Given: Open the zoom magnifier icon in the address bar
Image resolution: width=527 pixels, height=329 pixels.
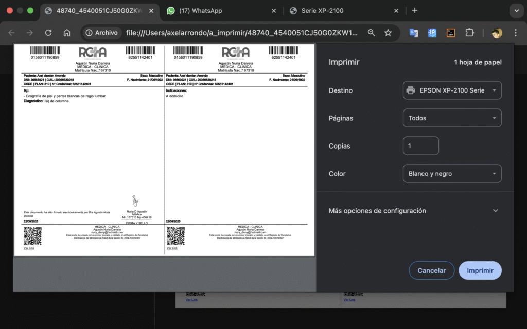Looking at the screenshot, I should tap(371, 33).
